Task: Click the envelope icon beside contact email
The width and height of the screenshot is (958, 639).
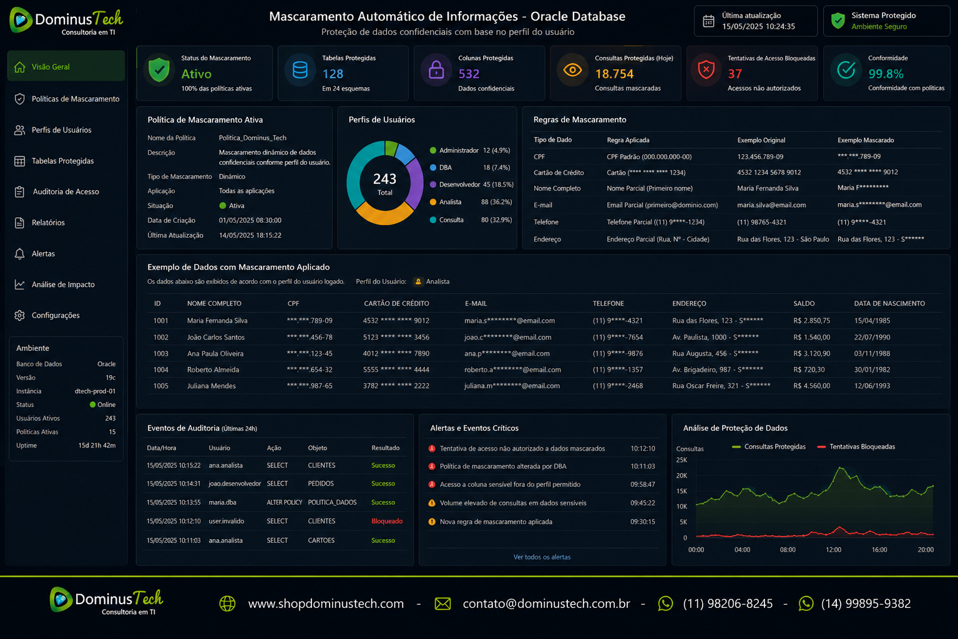Action: (x=442, y=603)
